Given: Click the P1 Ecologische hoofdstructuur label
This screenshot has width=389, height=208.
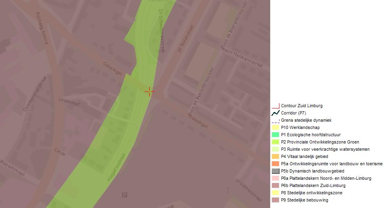Looking at the screenshot, I should coord(311,135).
